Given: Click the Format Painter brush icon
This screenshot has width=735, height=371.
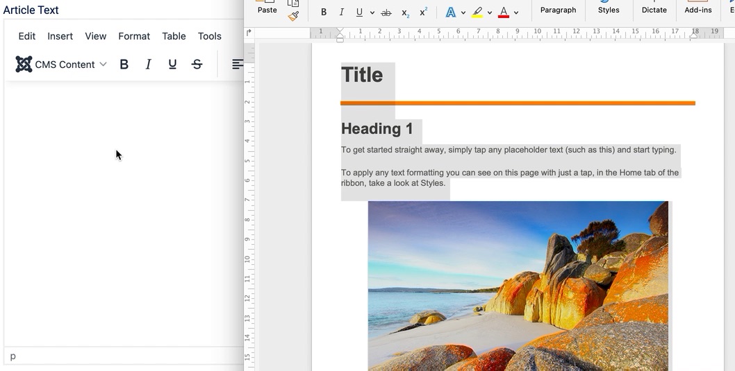Looking at the screenshot, I should 293,16.
